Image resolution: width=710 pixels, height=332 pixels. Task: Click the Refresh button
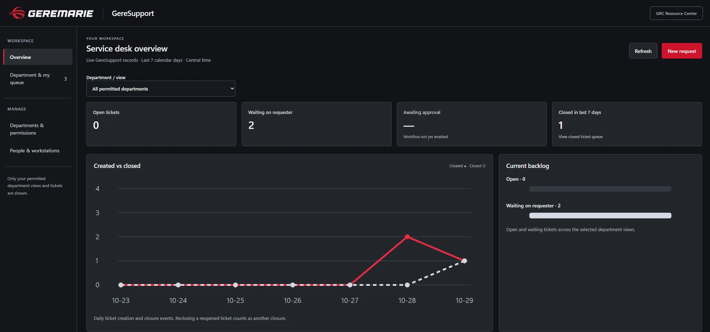(643, 51)
